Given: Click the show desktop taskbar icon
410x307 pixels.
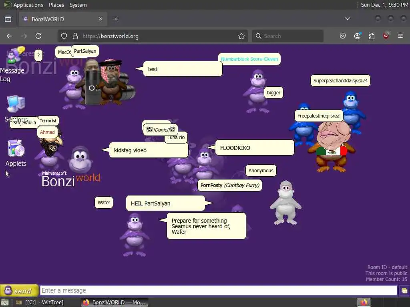Looking at the screenshot, I should tap(5, 302).
